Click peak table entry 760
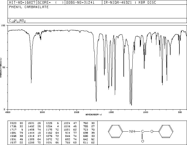 point(86,123)
